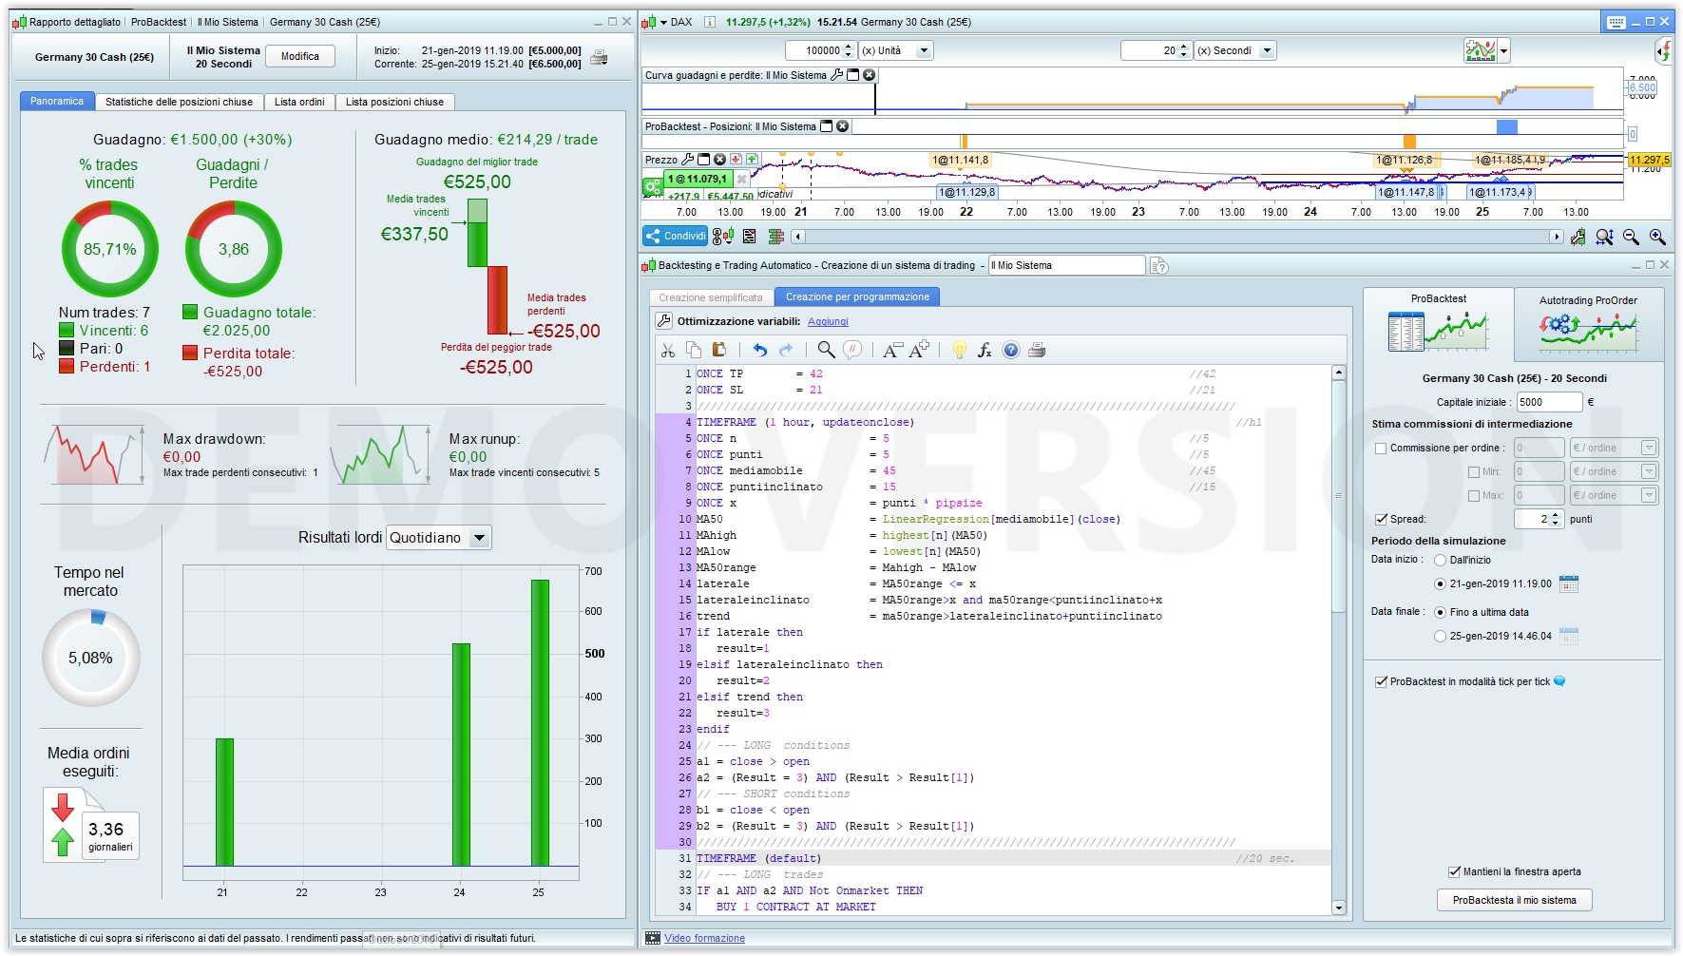Uncheck the Spread checkbox
This screenshot has height=956, width=1683.
(1381, 520)
